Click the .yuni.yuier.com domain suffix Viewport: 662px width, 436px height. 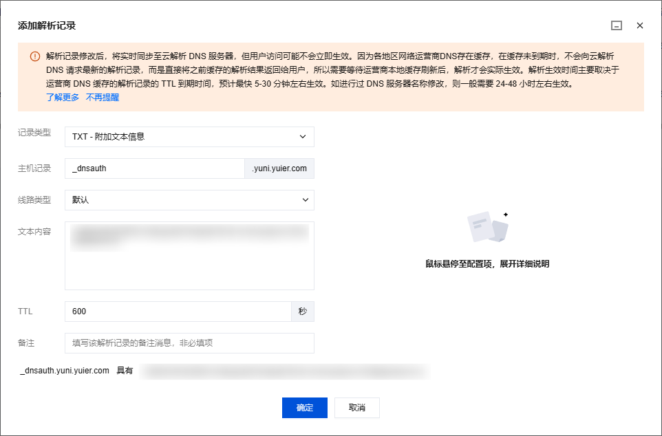pyautogui.click(x=279, y=168)
